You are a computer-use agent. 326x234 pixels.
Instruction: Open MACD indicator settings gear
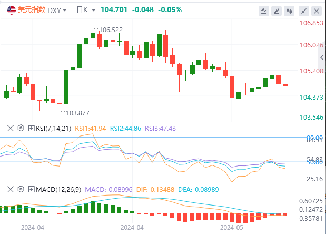(21, 189)
